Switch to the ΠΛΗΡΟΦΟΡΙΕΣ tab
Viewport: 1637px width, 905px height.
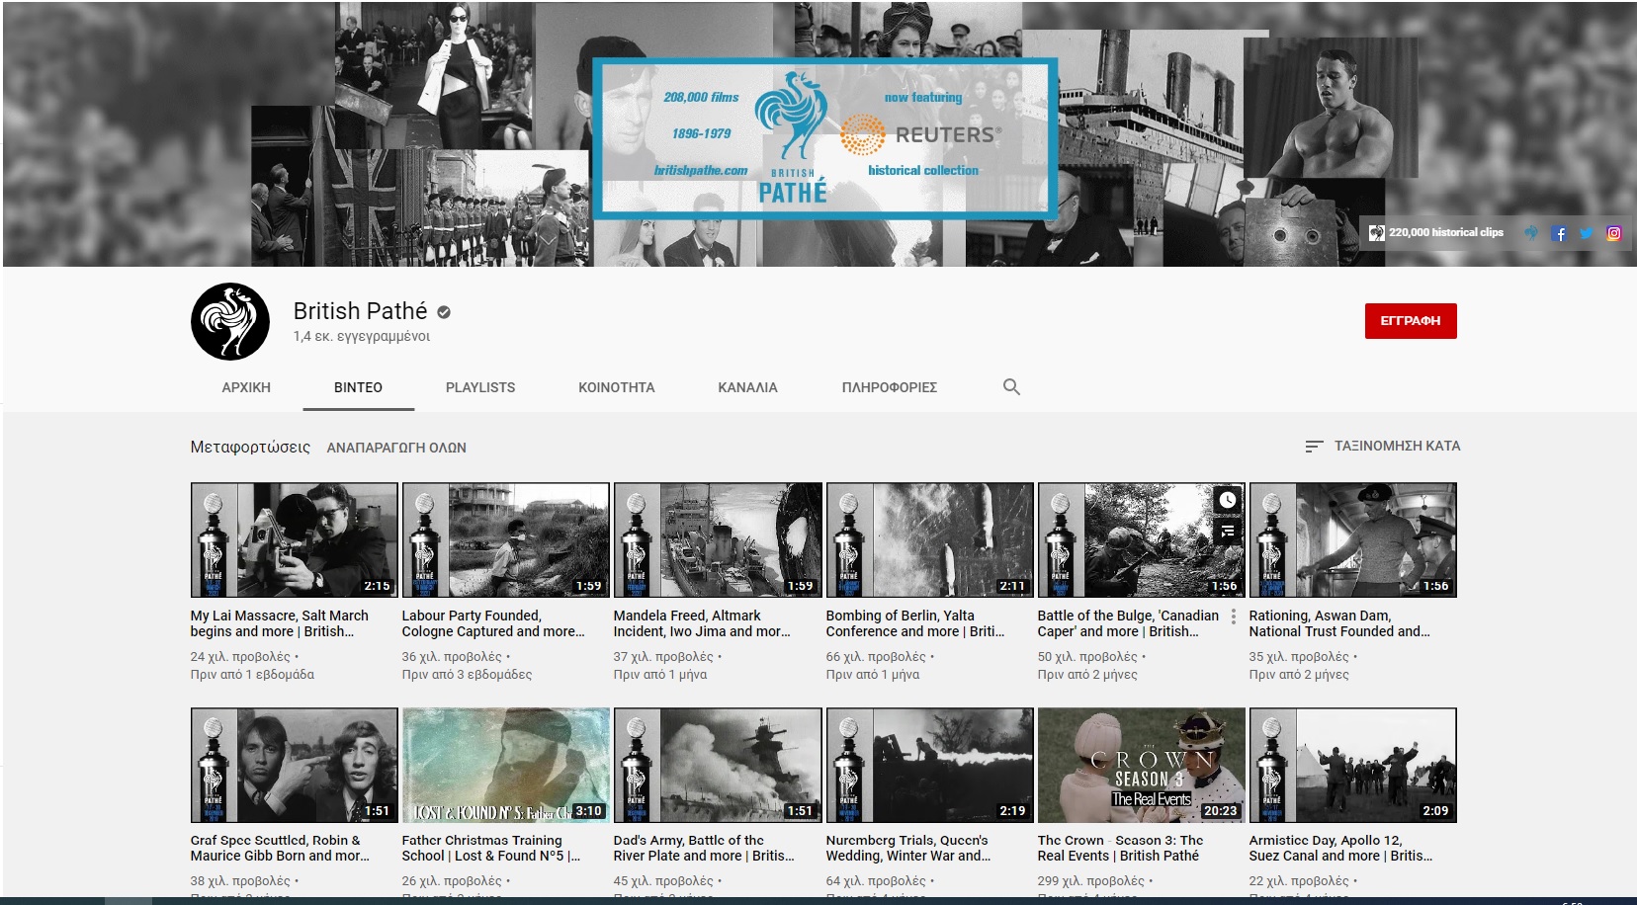coord(890,387)
